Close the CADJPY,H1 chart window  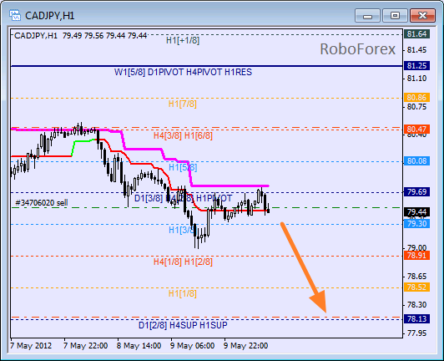[x=422, y=15]
